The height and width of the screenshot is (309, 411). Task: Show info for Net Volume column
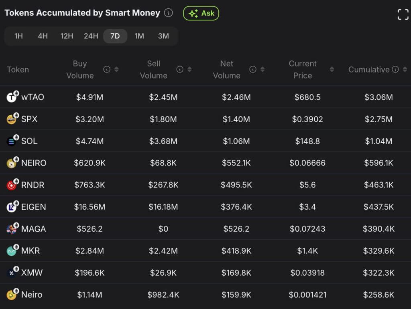point(253,69)
